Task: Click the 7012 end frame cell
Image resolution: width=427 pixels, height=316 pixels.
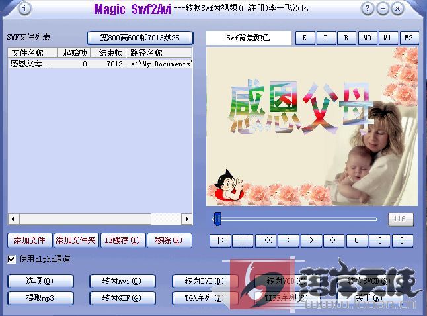Action: [x=114, y=64]
